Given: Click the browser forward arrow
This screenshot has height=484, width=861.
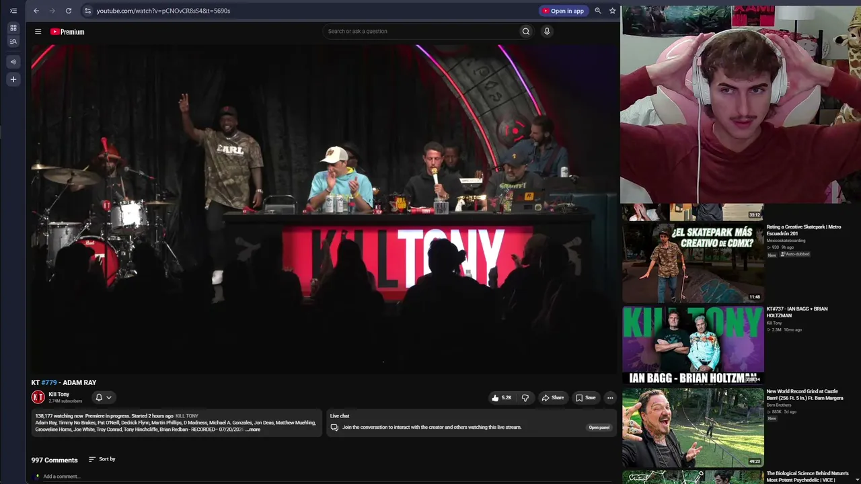Looking at the screenshot, I should [52, 11].
